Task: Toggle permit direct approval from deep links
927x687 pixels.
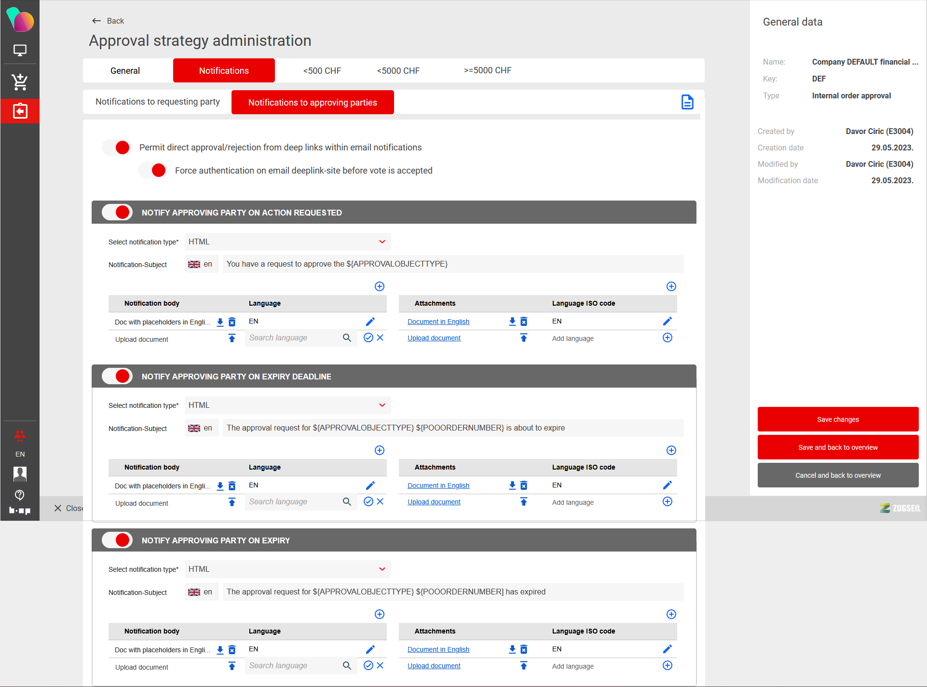Action: tap(117, 148)
